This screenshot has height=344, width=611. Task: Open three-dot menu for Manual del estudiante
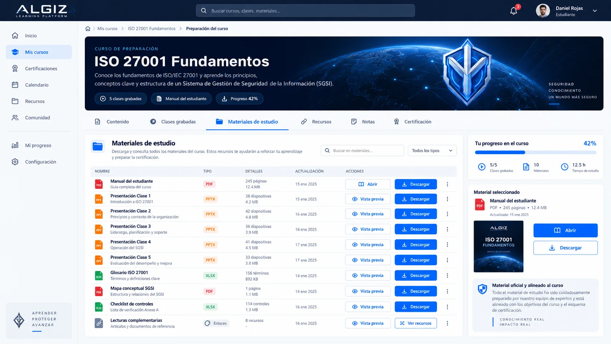pos(447,184)
